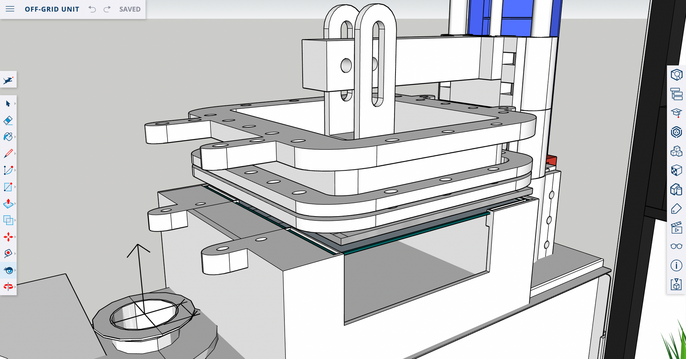The image size is (686, 359).
Task: Expand the Push/Pull tool flyout arrow
Action: tap(15, 204)
